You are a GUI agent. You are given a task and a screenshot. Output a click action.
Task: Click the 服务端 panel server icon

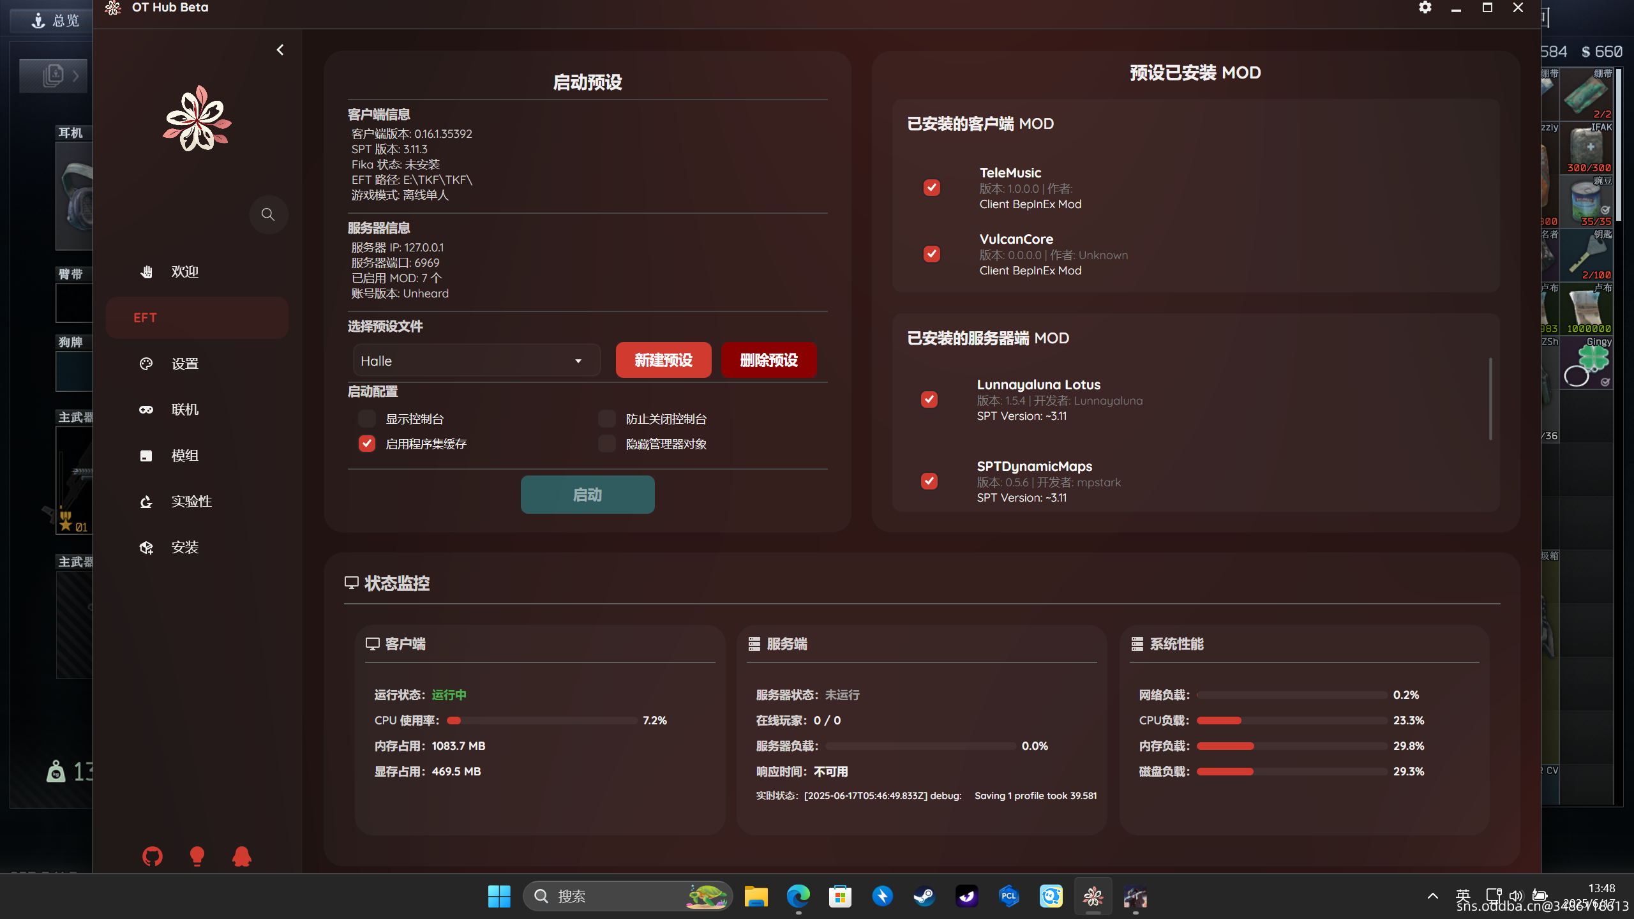(754, 644)
